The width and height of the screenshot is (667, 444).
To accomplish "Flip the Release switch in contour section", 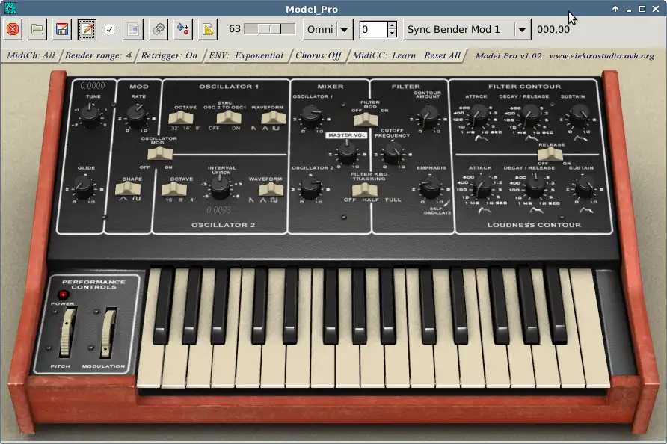I will tap(550, 154).
